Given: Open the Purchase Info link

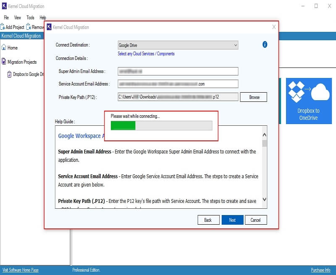Looking at the screenshot, I should [x=320, y=270].
